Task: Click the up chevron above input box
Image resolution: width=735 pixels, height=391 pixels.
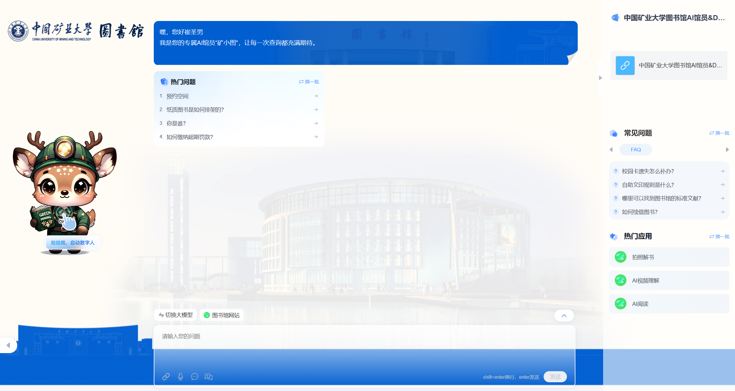Action: [564, 315]
